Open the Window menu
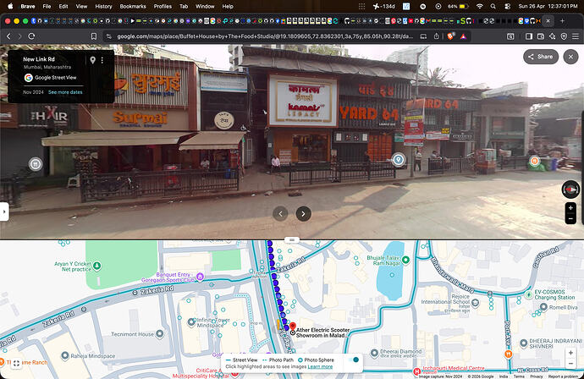This screenshot has width=584, height=379. point(205,6)
